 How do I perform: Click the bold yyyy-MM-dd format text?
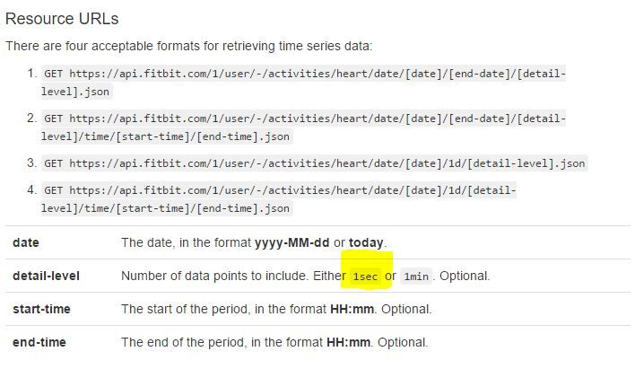[292, 242]
